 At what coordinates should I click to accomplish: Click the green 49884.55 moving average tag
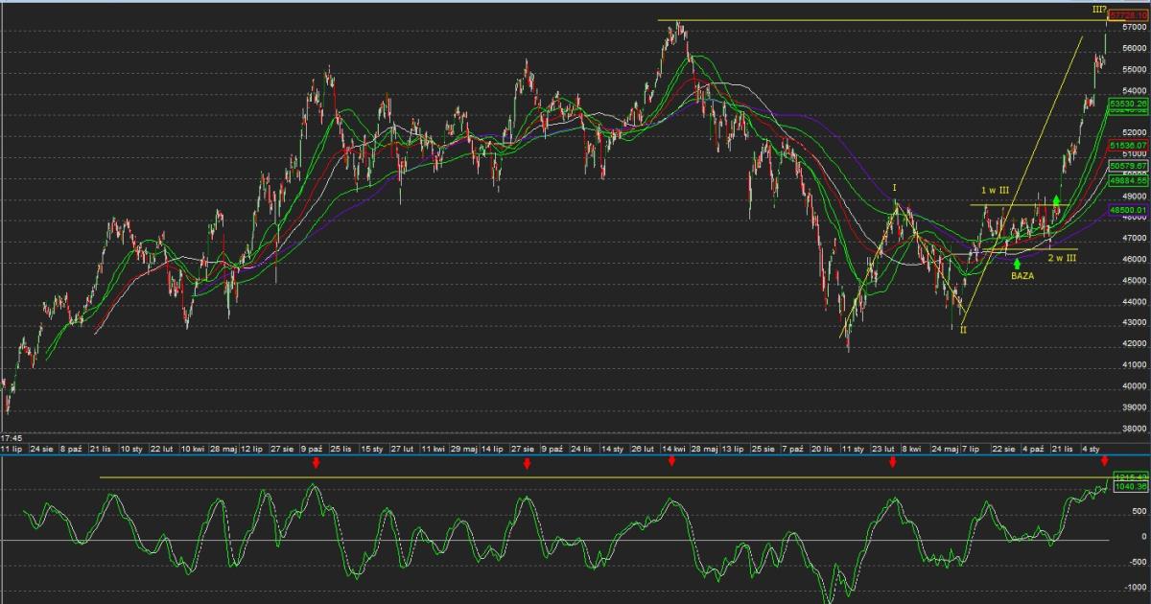click(x=1129, y=180)
